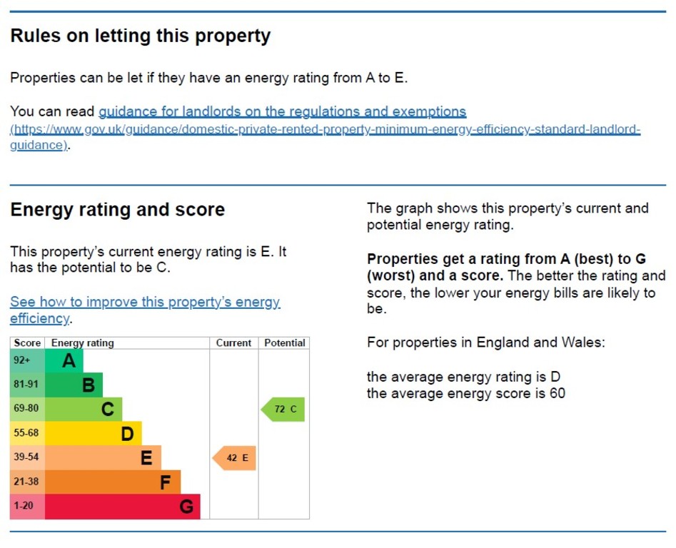
Task: Click the Potential column header
Action: click(285, 343)
